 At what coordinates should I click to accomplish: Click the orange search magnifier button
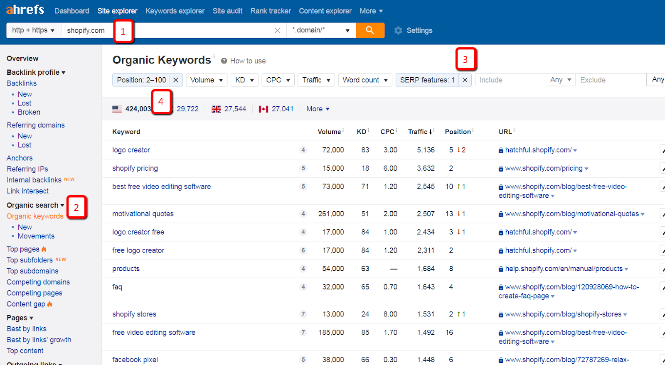pyautogui.click(x=370, y=30)
